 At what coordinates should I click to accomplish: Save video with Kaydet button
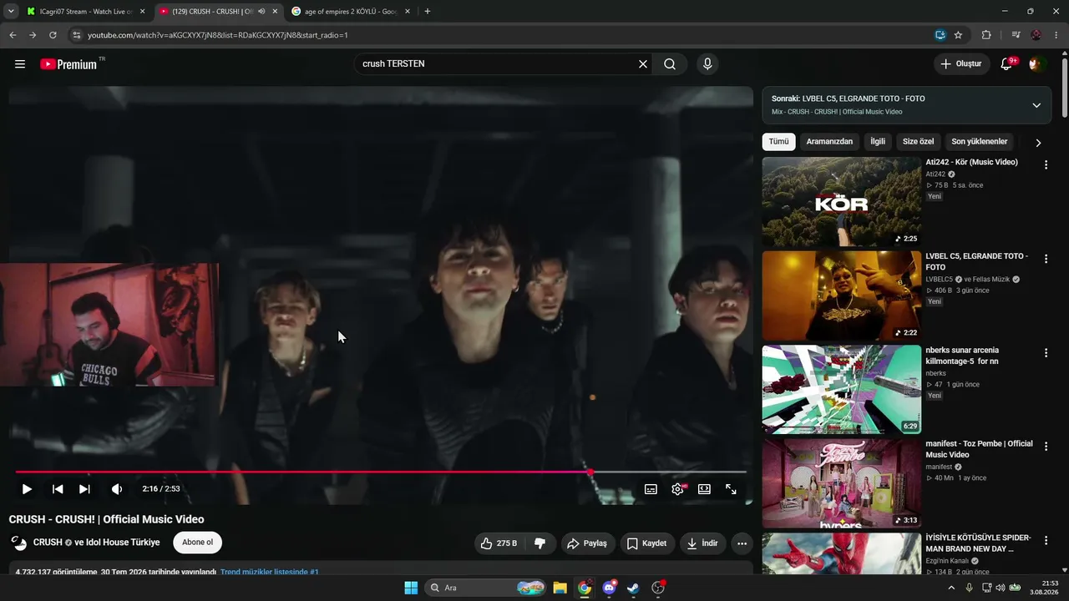(x=647, y=543)
